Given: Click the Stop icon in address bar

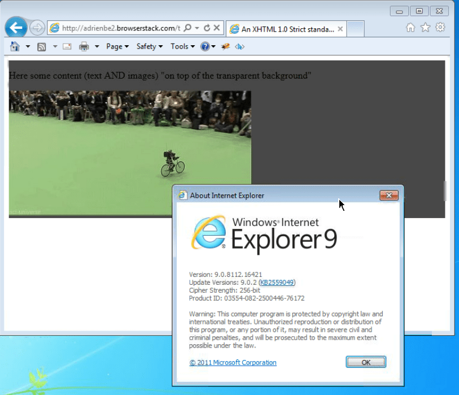Looking at the screenshot, I should click(217, 28).
